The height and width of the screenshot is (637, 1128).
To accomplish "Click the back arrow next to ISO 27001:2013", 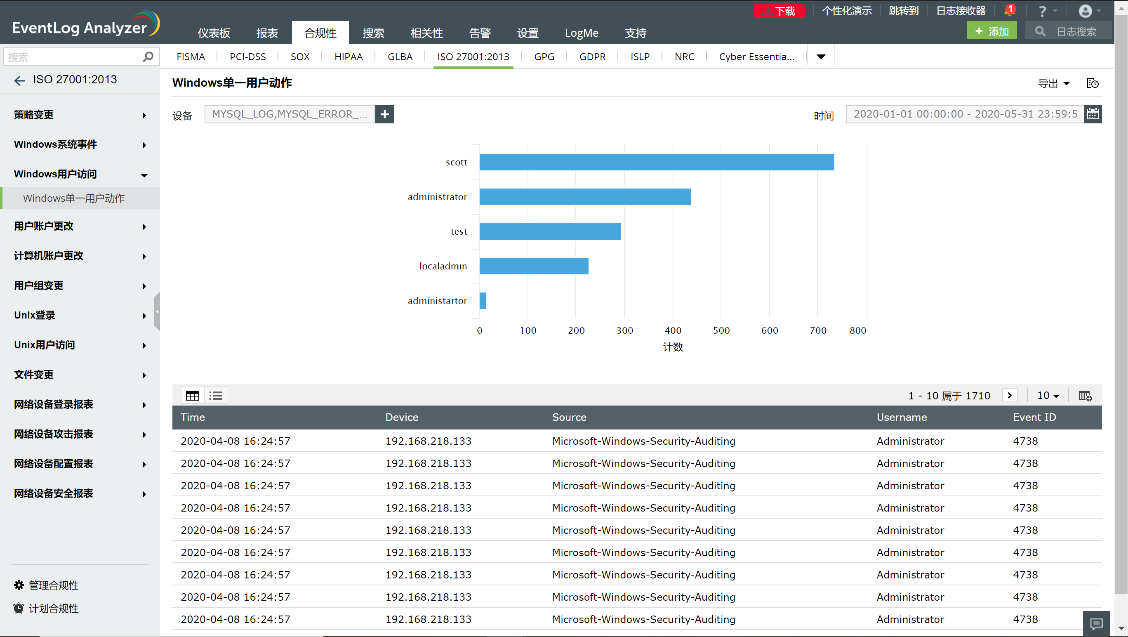I will (x=19, y=80).
